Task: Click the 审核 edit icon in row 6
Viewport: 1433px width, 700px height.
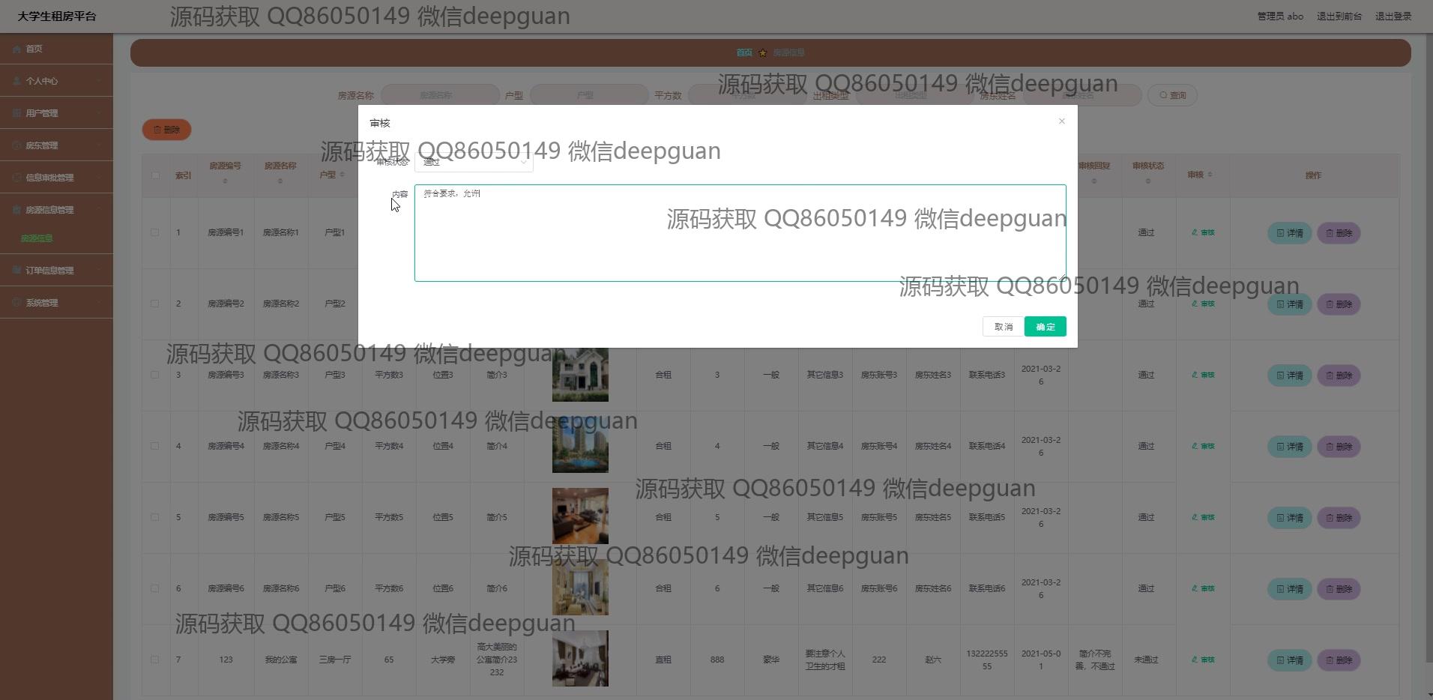Action: coord(1203,588)
